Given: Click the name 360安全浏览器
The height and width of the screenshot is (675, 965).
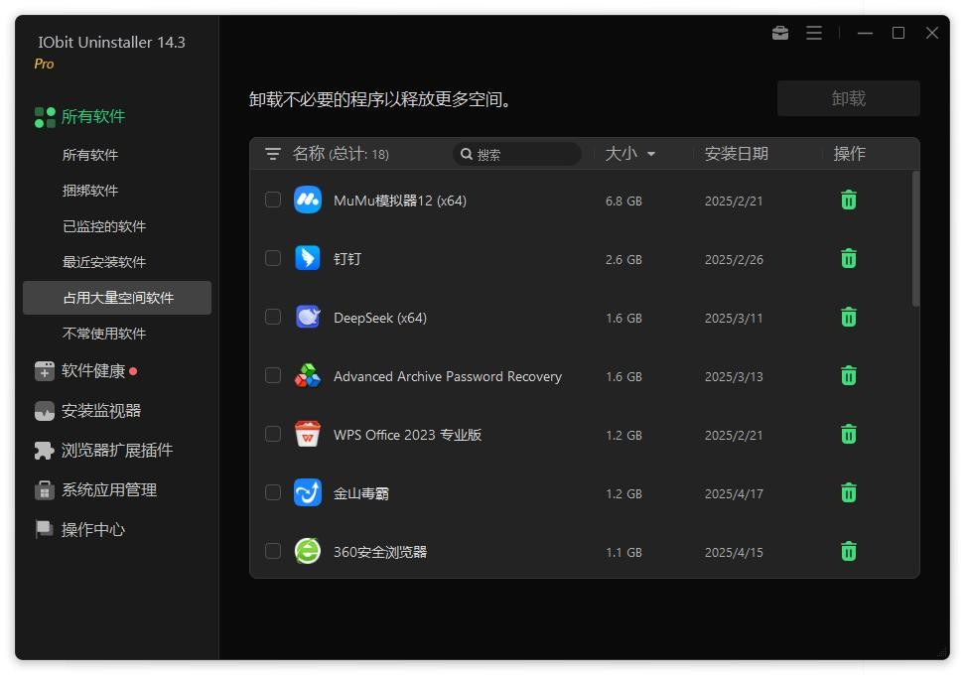Looking at the screenshot, I should (x=379, y=552).
